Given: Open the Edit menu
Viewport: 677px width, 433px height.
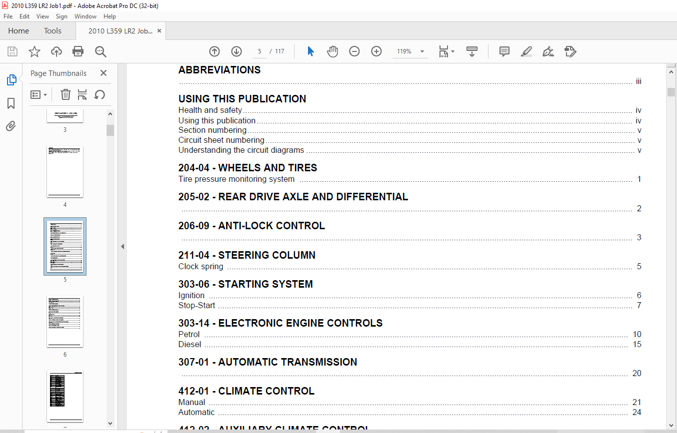Looking at the screenshot, I should tap(24, 16).
